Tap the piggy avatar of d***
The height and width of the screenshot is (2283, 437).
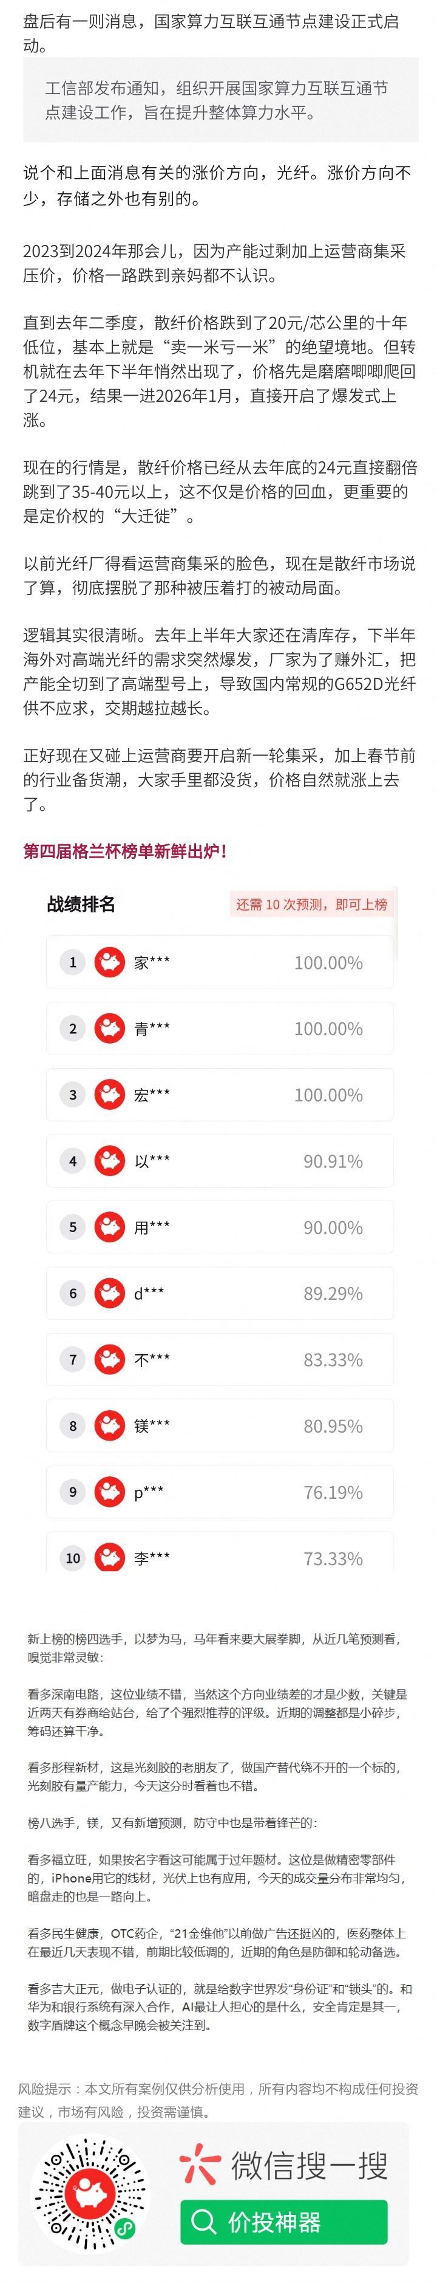pos(110,1293)
